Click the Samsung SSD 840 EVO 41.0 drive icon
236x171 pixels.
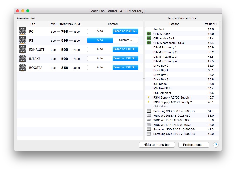(x=149, y=129)
